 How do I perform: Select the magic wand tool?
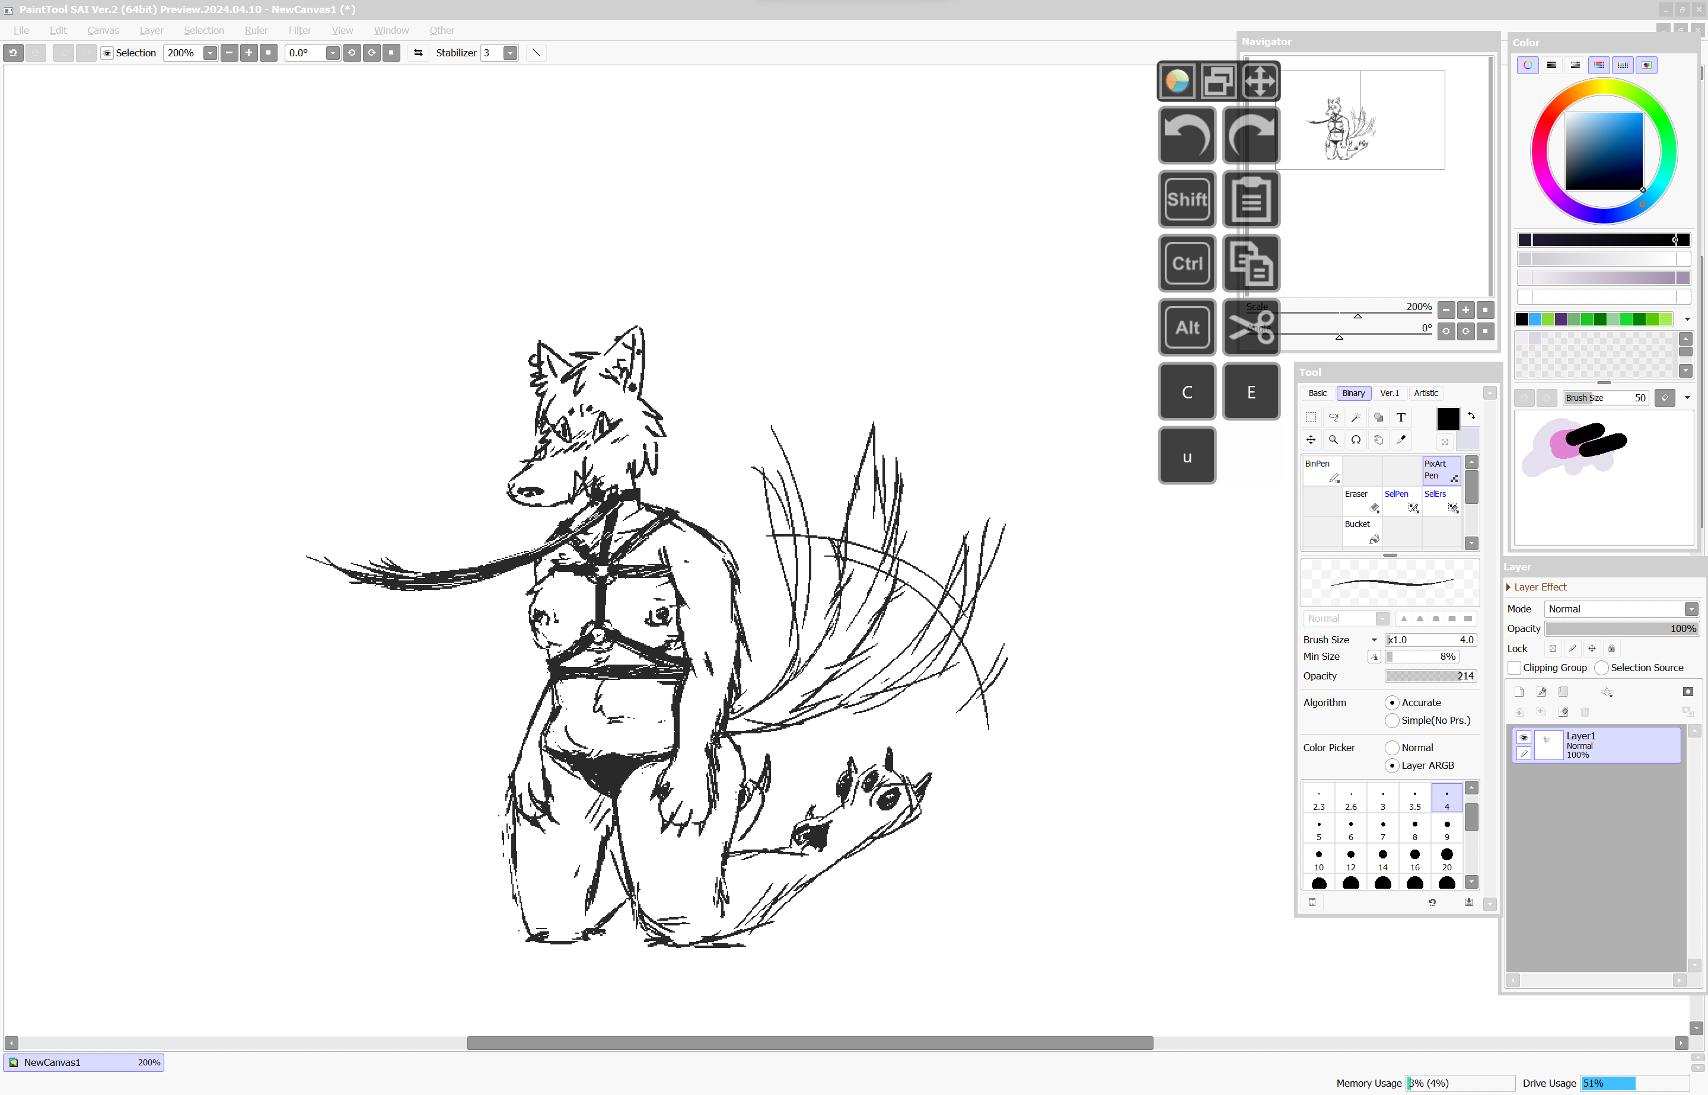[x=1356, y=417]
